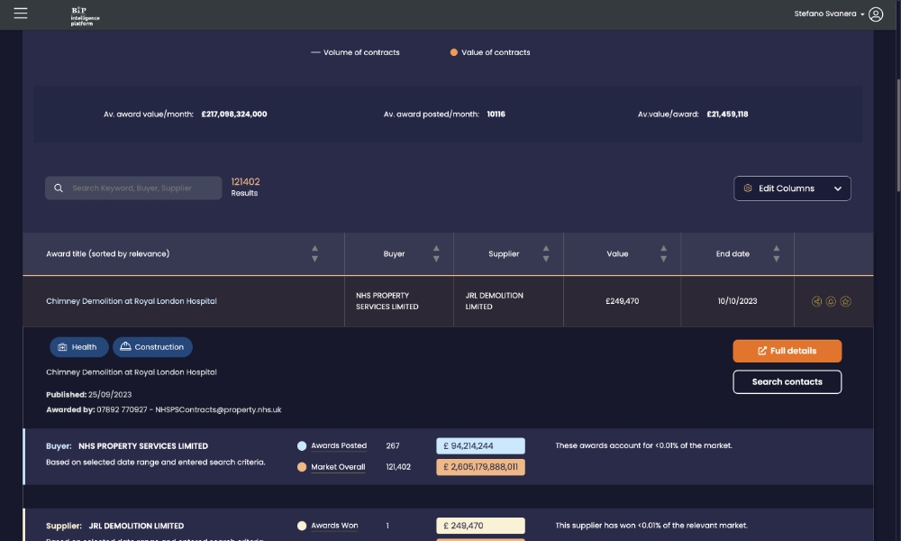This screenshot has height=541, width=901.
Task: Click the £ 249,470 Awards Won value box
Action: [480, 526]
